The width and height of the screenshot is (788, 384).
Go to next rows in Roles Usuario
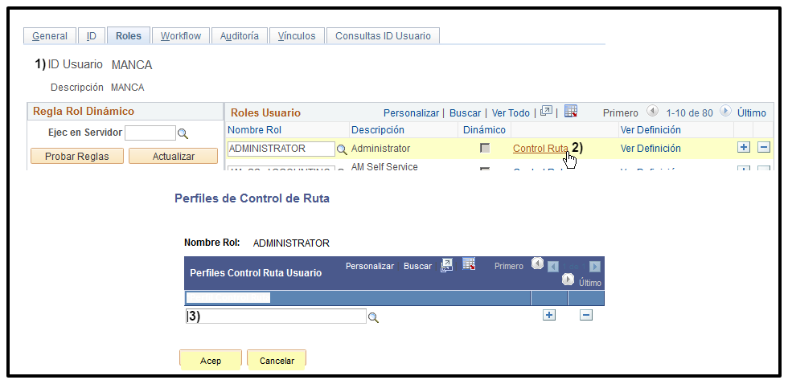(725, 112)
